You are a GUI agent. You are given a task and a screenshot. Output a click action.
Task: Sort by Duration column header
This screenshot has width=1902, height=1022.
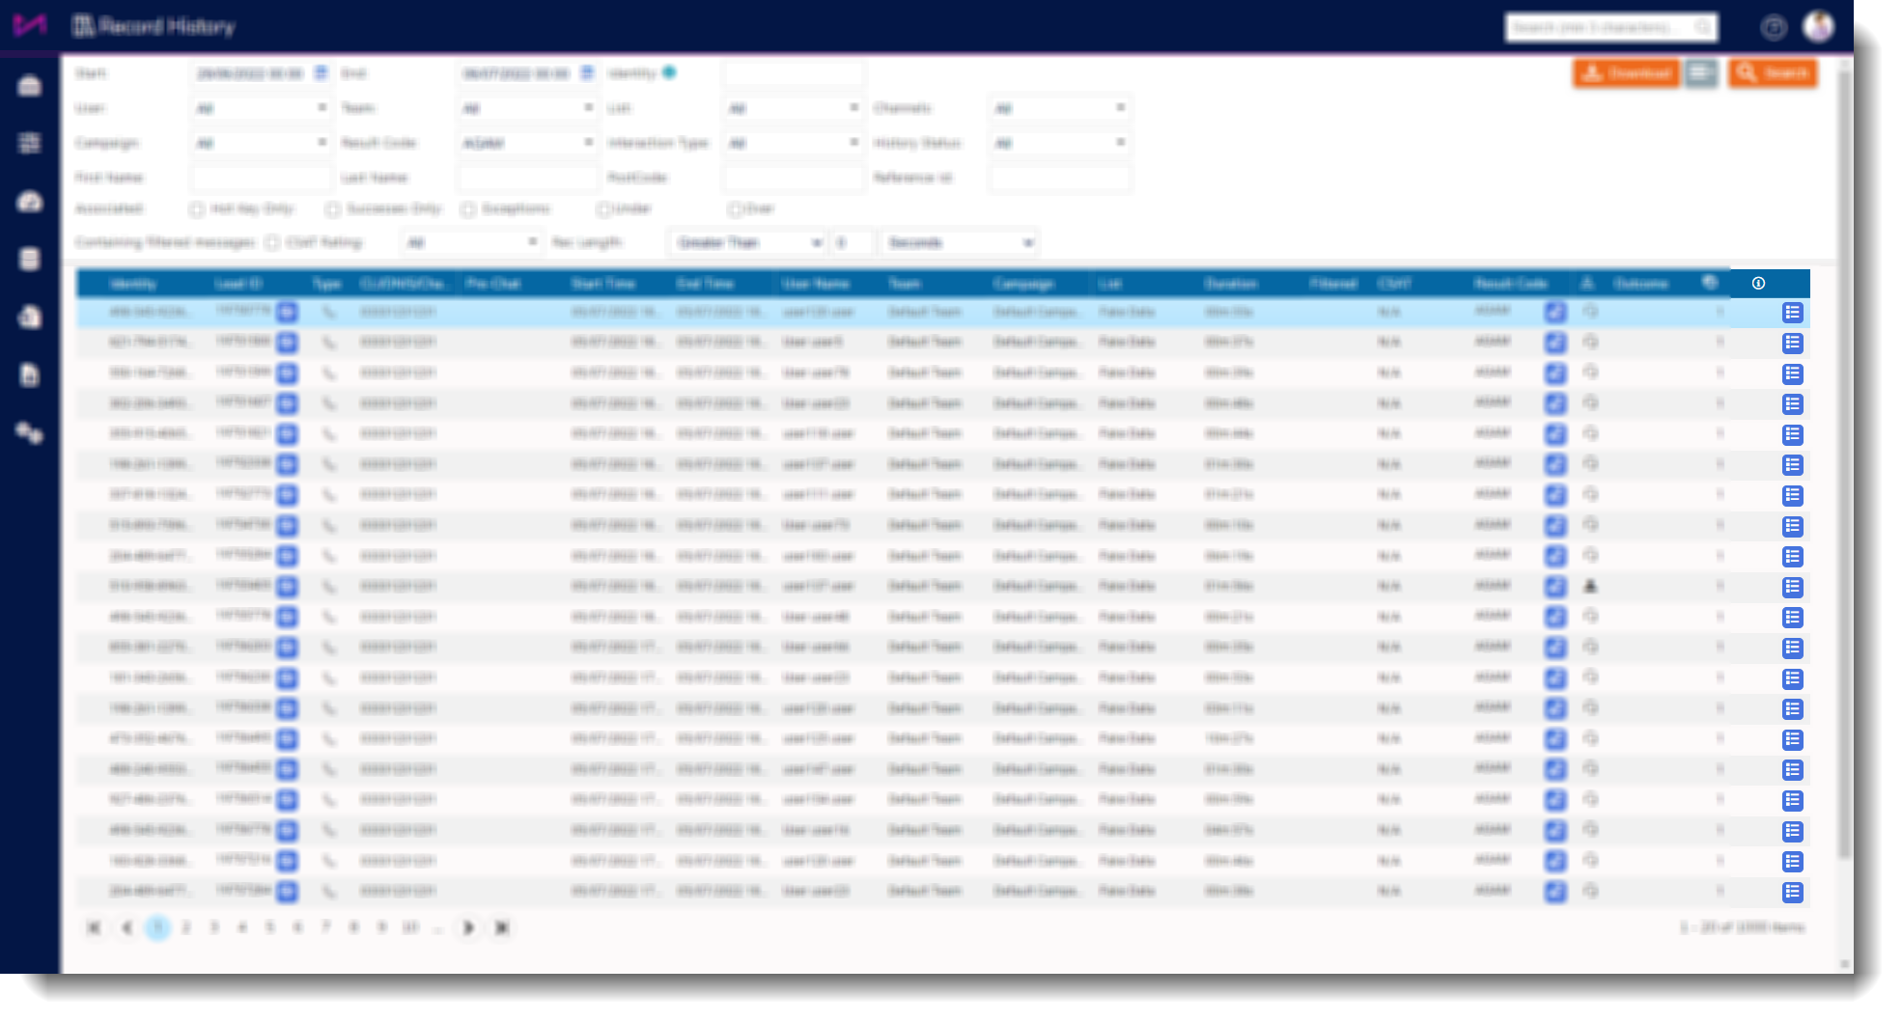click(1231, 284)
